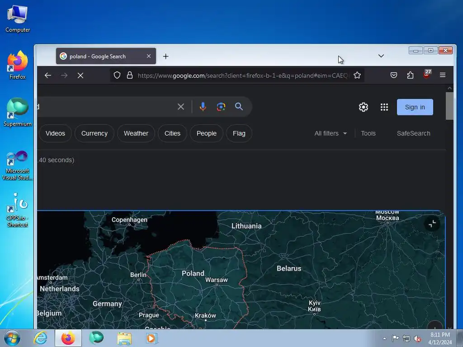This screenshot has height=347, width=463.
Task: Click the Copenhagen label on the map
Action: (x=129, y=220)
